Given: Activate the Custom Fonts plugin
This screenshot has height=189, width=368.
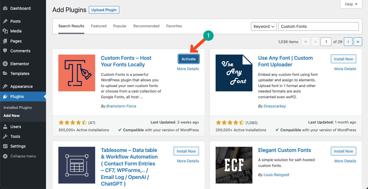Looking at the screenshot, I should click(189, 59).
